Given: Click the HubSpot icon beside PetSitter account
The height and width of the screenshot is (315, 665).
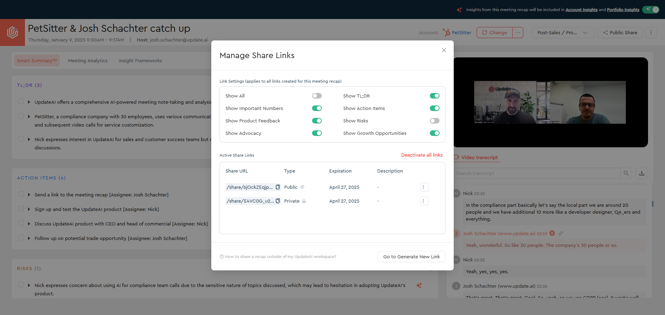Looking at the screenshot, I should click(x=446, y=33).
